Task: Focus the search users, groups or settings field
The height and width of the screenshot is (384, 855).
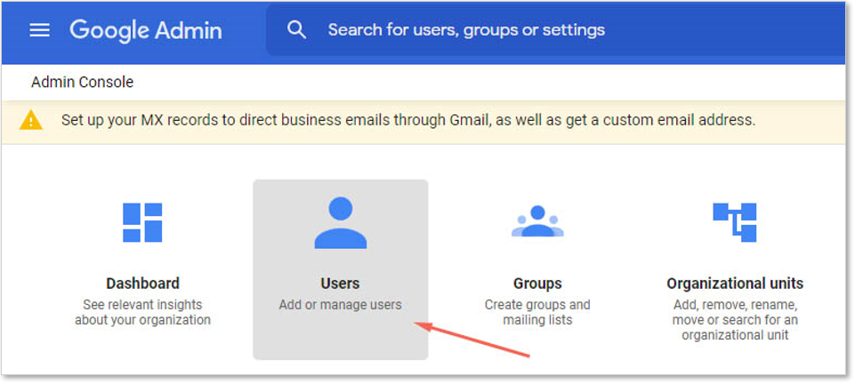Action: coord(555,30)
